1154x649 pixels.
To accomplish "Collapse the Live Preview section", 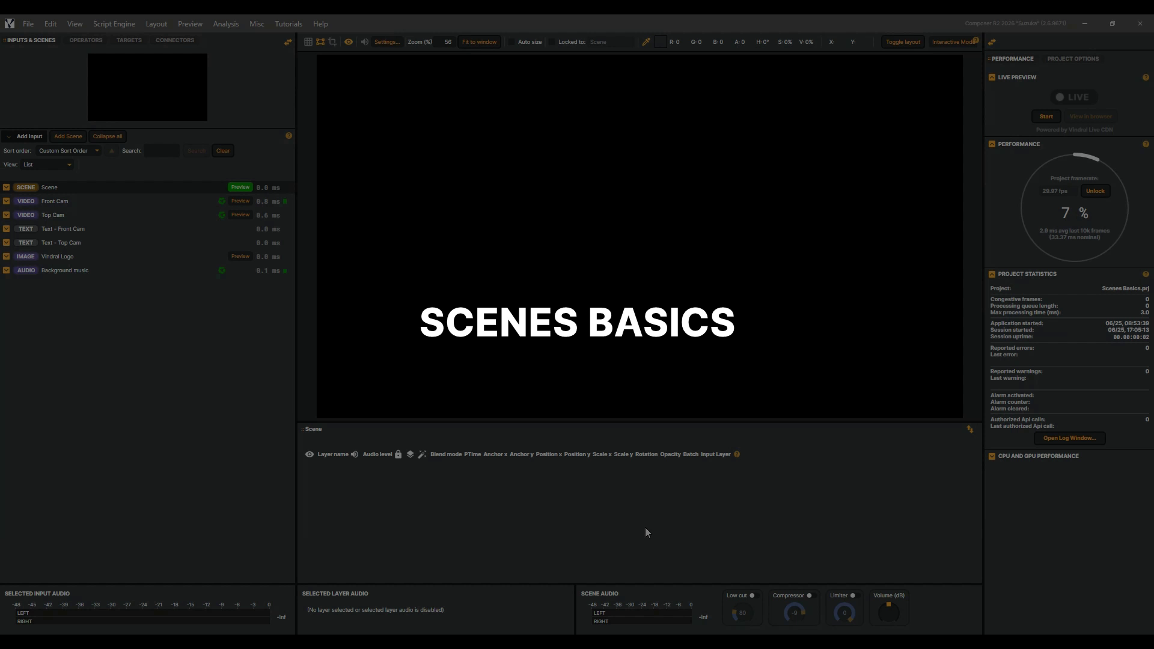I will tap(992, 78).
